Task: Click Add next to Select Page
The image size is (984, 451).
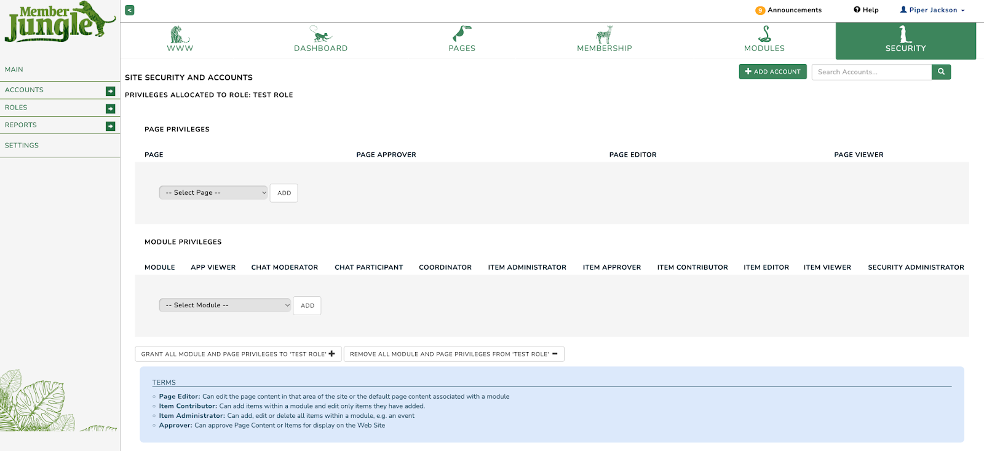Action: pos(284,193)
